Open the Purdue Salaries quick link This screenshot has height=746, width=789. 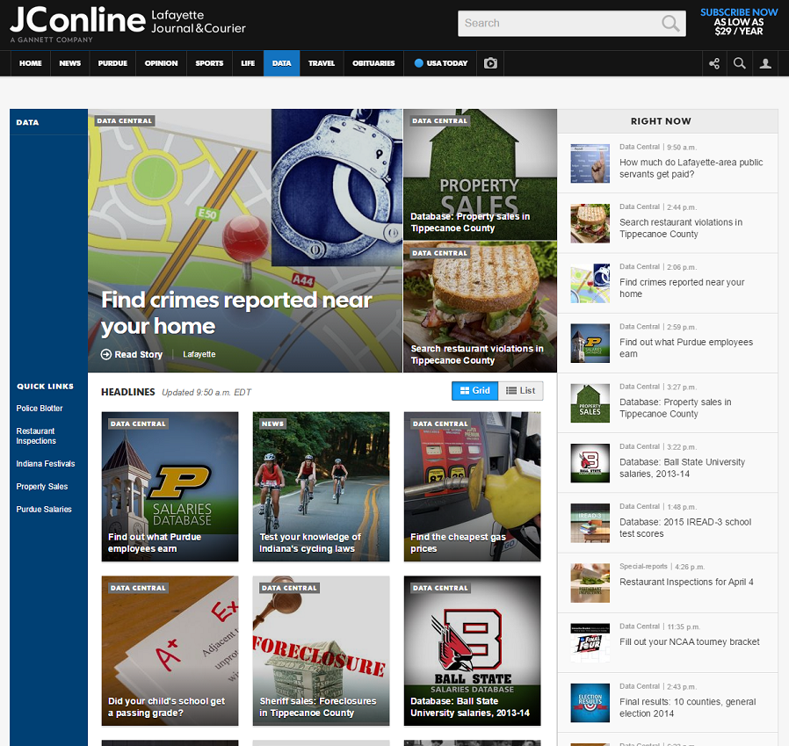44,510
